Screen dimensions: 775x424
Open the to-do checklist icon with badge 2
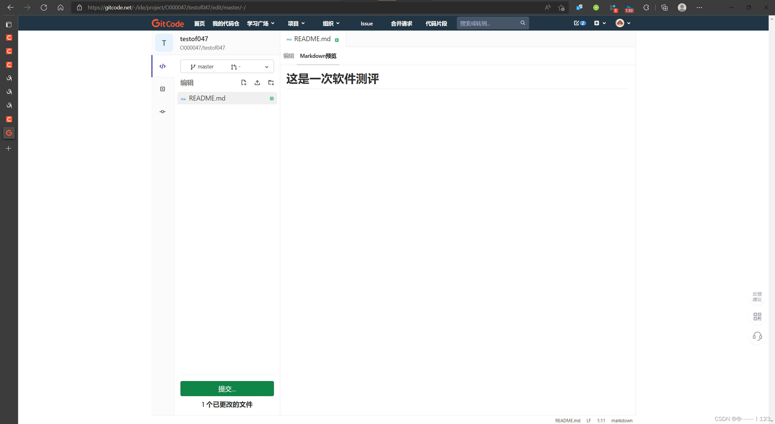(x=579, y=23)
